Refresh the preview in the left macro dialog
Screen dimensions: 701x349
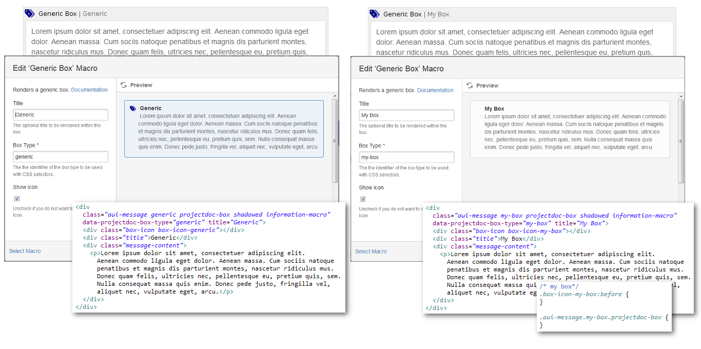pos(124,85)
